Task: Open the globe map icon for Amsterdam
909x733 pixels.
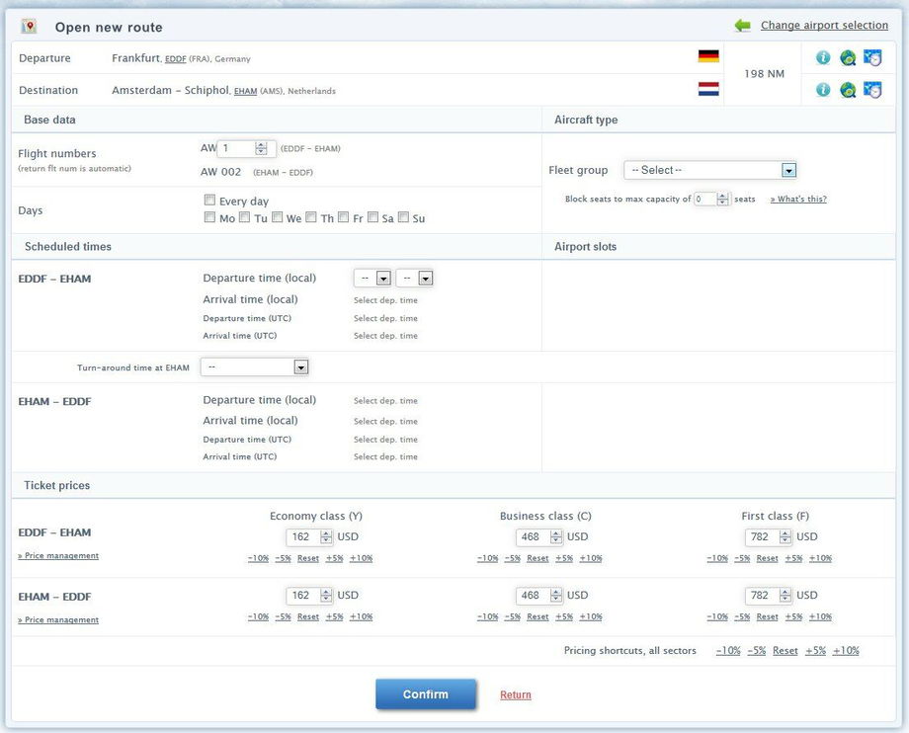Action: pyautogui.click(x=847, y=90)
